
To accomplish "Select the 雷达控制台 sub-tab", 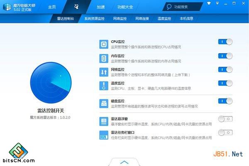I will pyautogui.click(x=66, y=18).
